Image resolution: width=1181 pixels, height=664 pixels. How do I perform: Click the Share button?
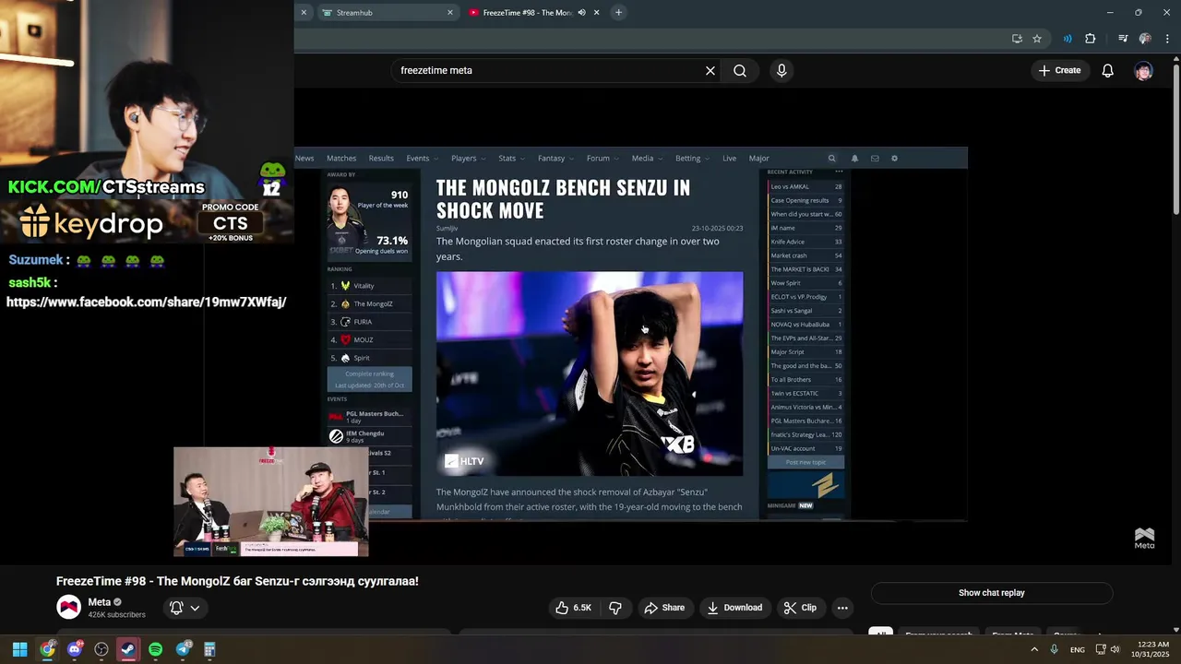[x=664, y=608]
